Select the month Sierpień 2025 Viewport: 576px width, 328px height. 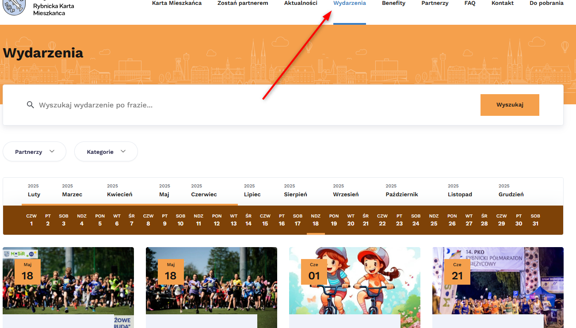click(x=295, y=191)
